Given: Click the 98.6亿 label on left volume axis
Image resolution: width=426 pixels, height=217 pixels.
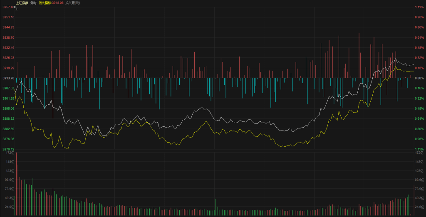Looking at the screenshot, I should (x=10, y=180).
